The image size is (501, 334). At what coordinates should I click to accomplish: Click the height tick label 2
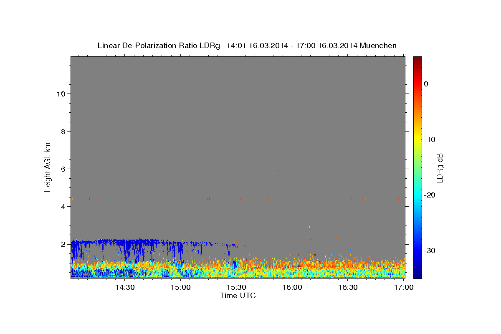(63, 244)
